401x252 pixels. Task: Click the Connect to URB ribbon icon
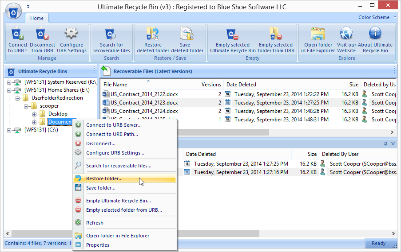pos(18,34)
